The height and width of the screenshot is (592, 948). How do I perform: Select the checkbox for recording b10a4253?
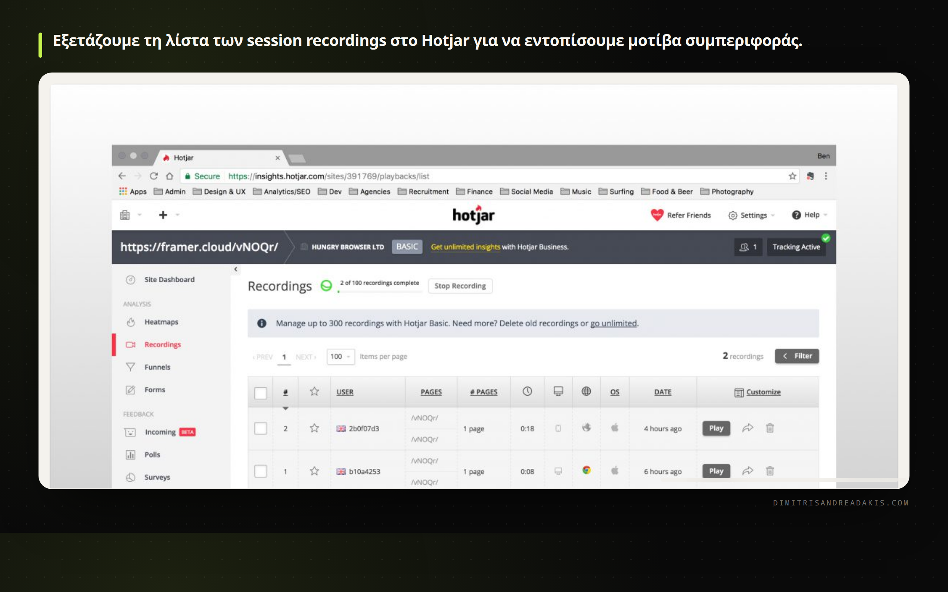click(x=260, y=471)
